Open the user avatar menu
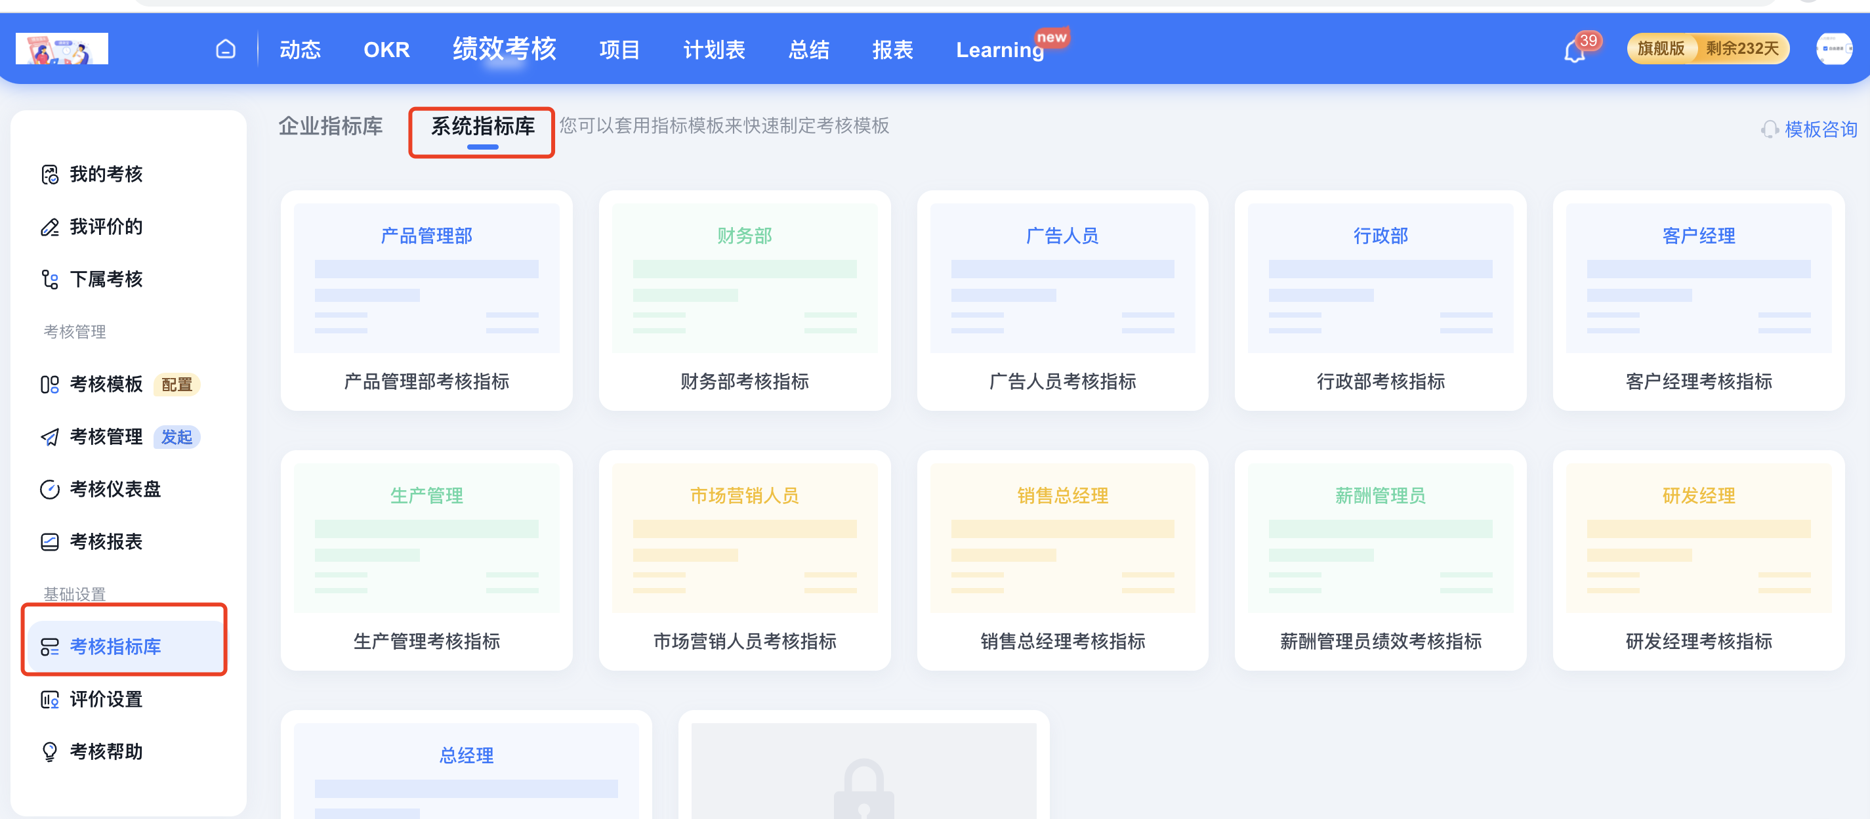Image resolution: width=1870 pixels, height=819 pixels. pyautogui.click(x=1833, y=49)
